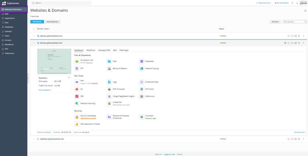Open the Logs viewer

pyautogui.click(x=109, y=82)
